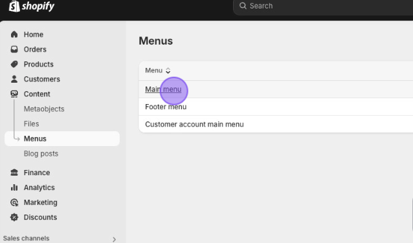Click the Marketing target icon
Viewport: 413px width, 243px height.
(x=14, y=202)
